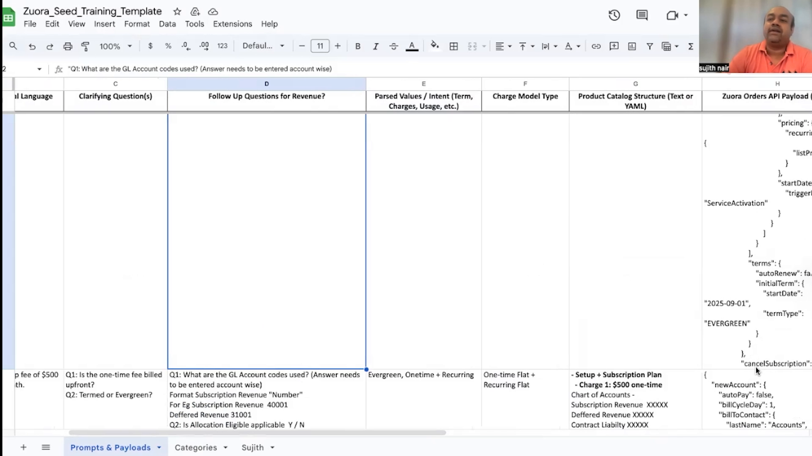Open the Format menu
This screenshot has height=456, width=812.
(137, 24)
